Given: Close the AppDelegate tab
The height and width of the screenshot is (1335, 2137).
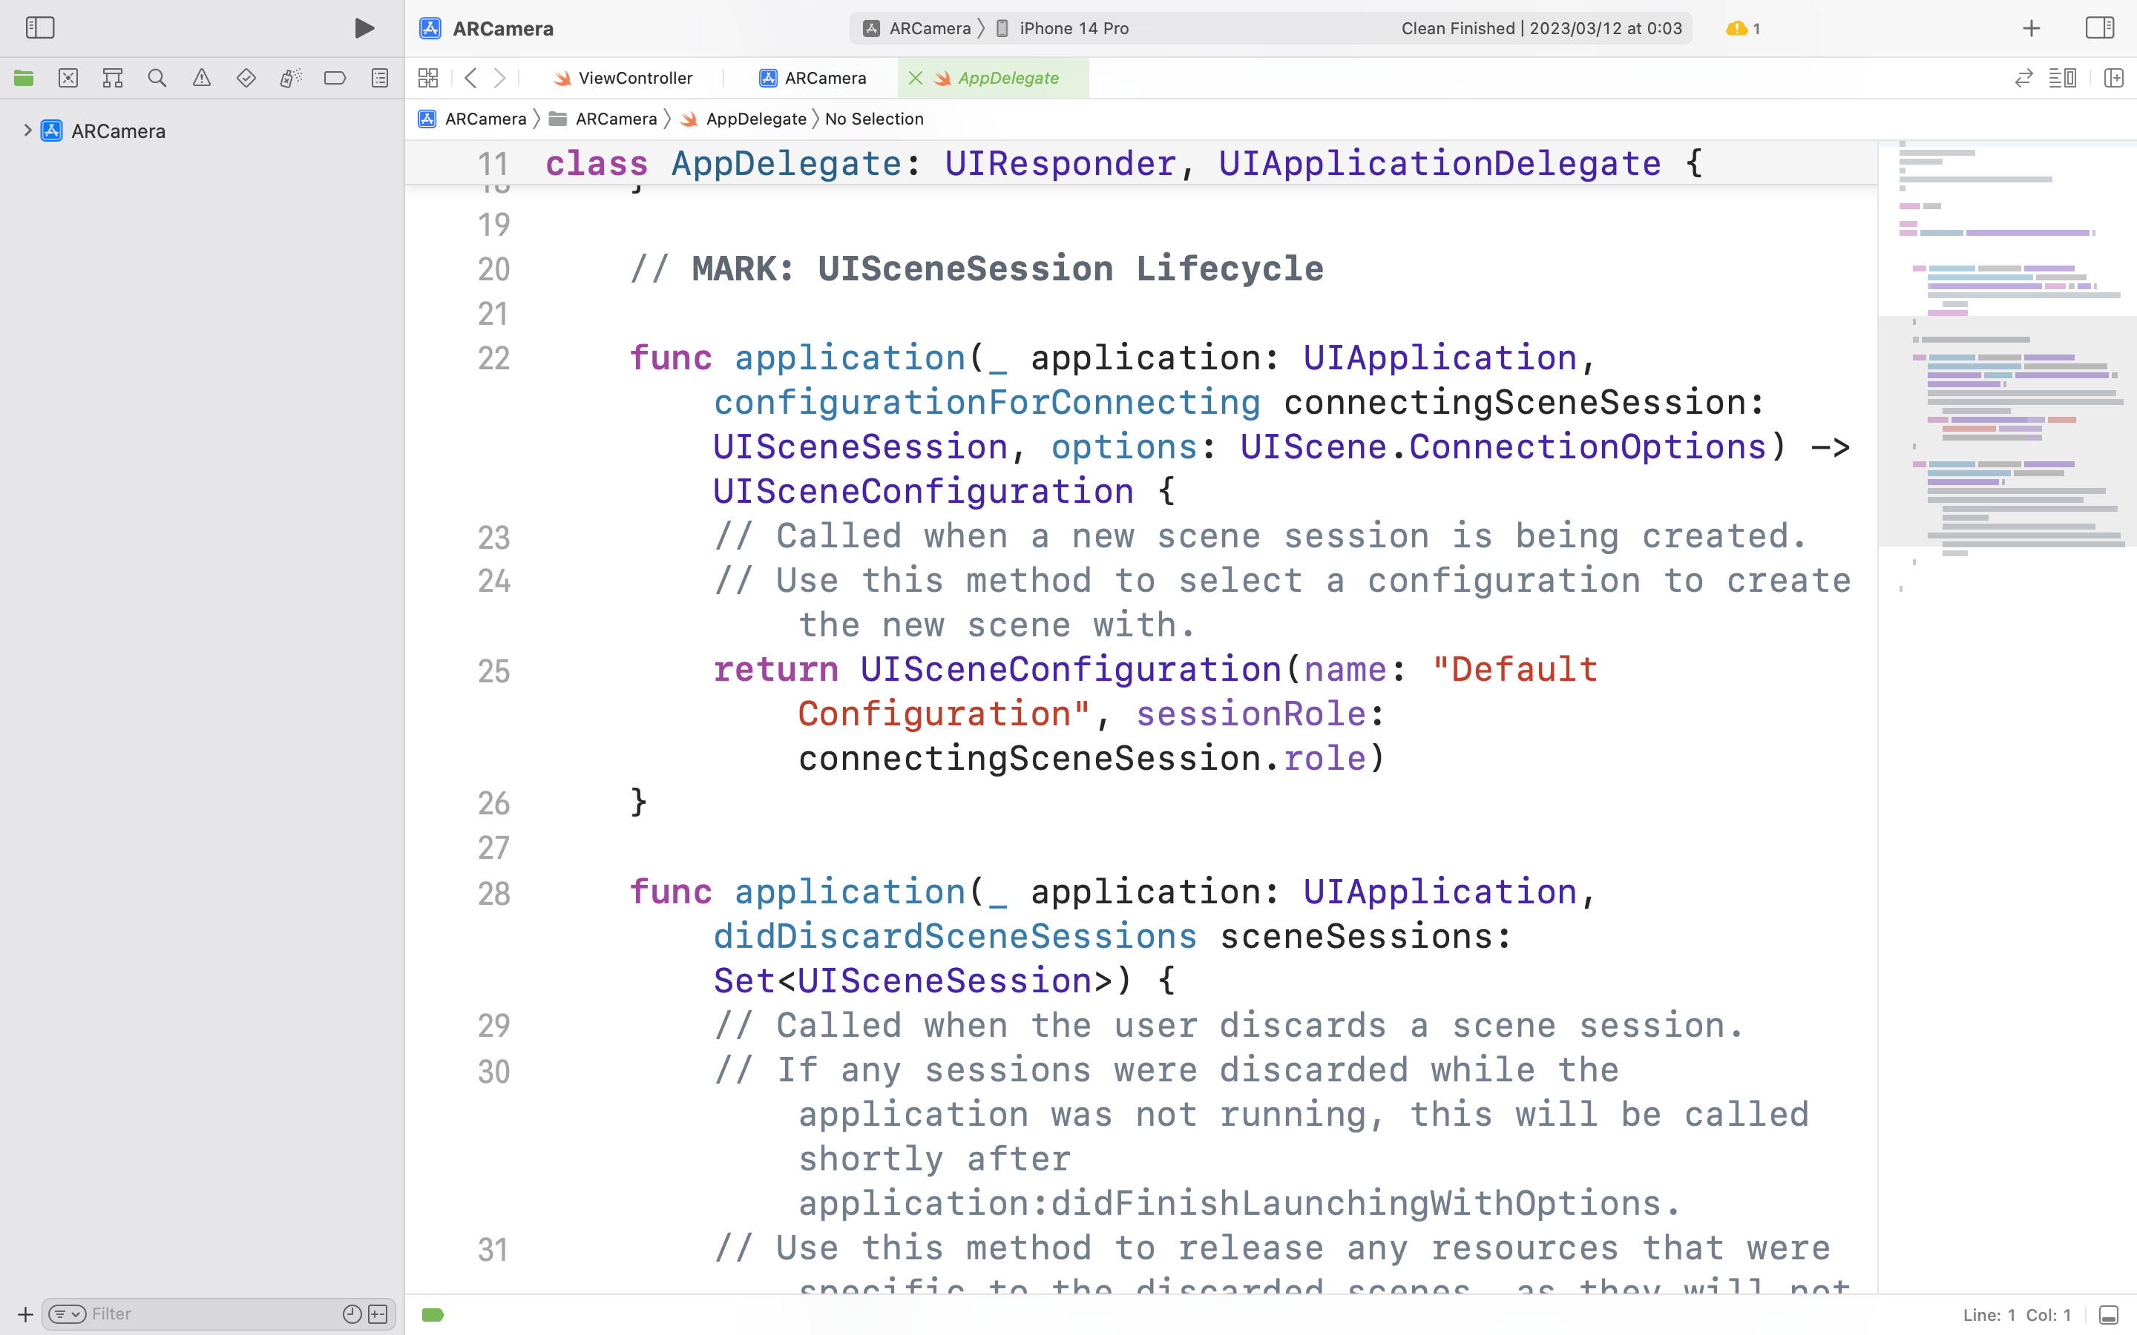Looking at the screenshot, I should [x=916, y=78].
